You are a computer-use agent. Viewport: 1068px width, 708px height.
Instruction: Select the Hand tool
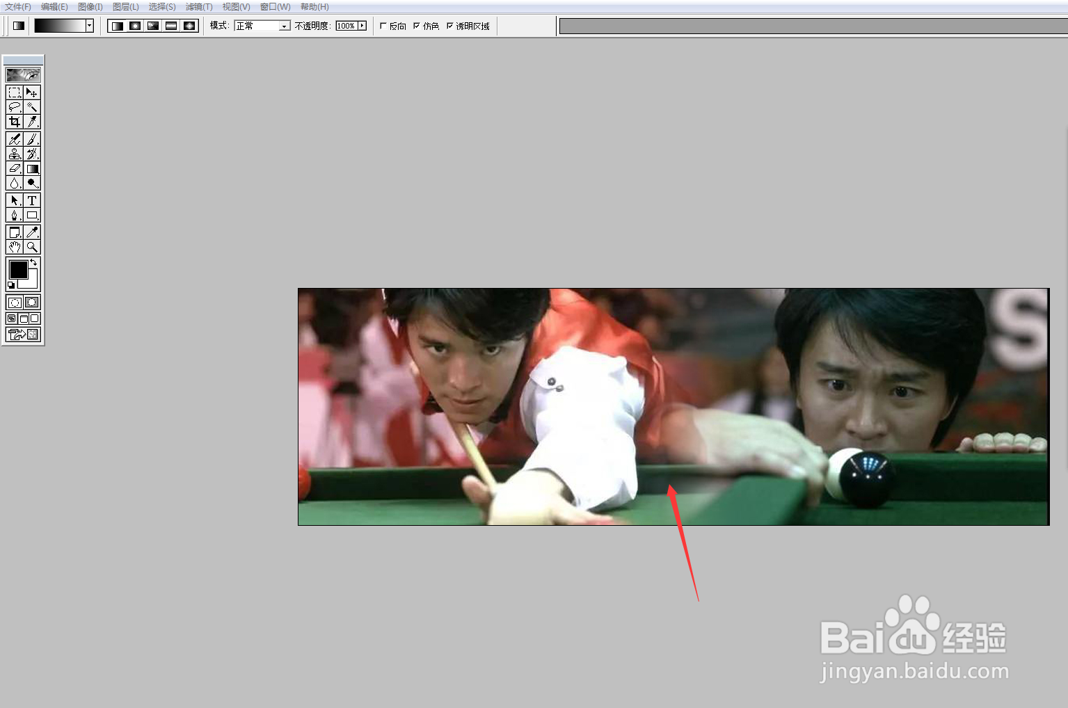tap(15, 247)
